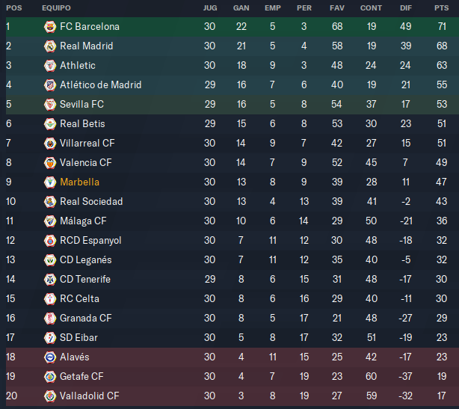
Task: Open the Sevilla FC team link
Action: [x=81, y=104]
